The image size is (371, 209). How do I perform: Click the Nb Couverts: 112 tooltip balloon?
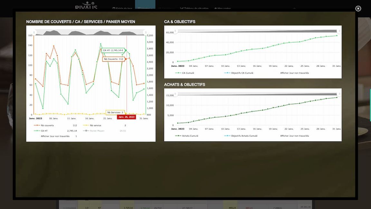pyautogui.click(x=114, y=59)
